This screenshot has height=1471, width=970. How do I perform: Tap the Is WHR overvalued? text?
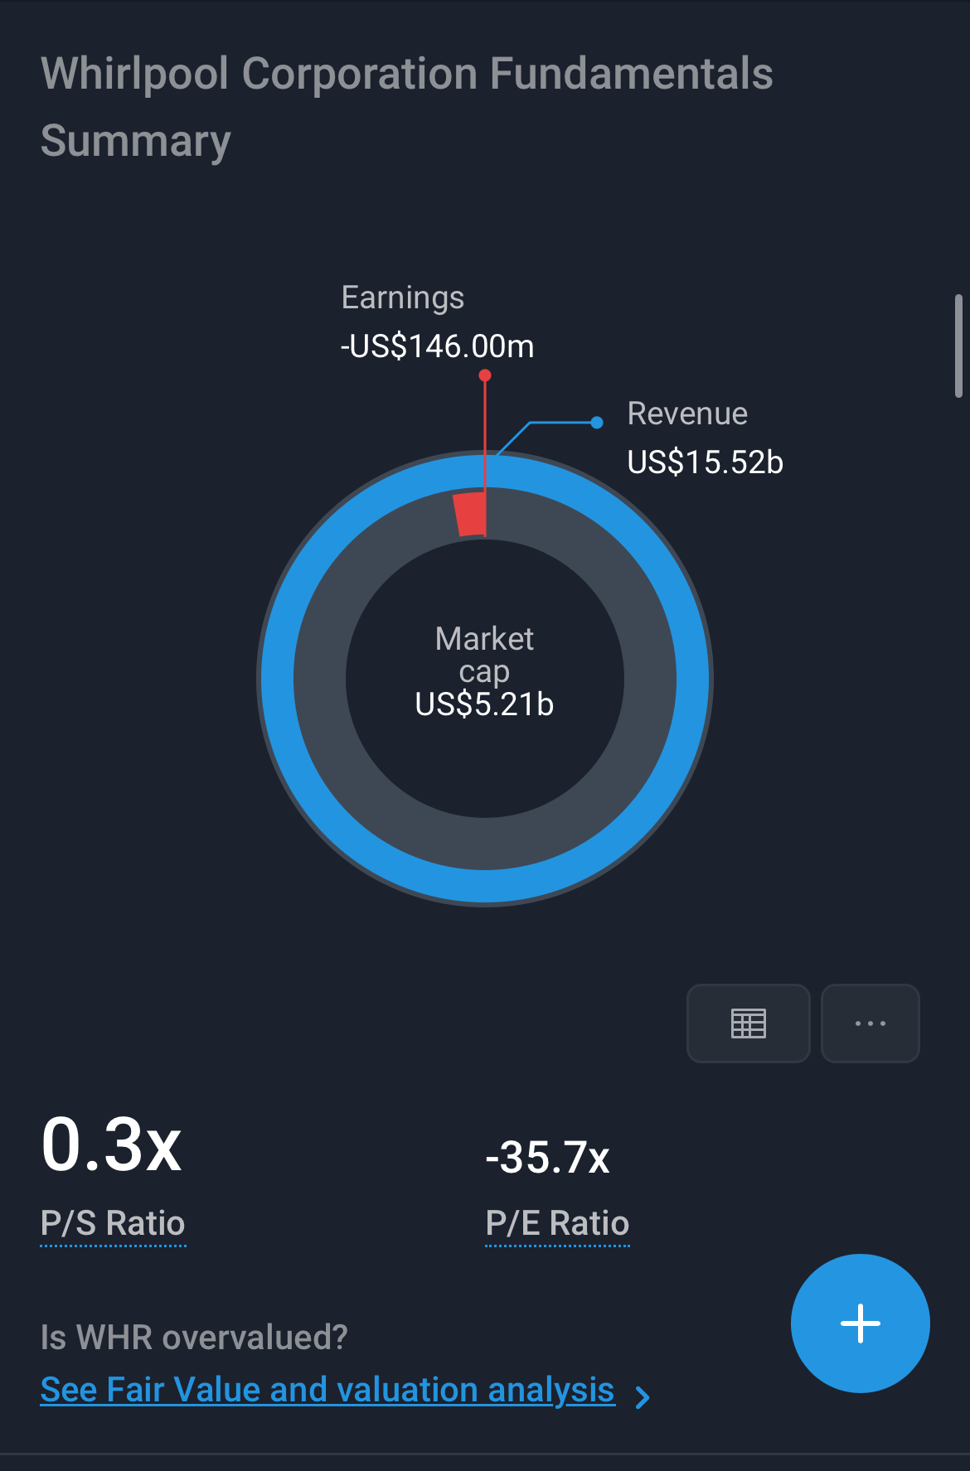tap(194, 1337)
